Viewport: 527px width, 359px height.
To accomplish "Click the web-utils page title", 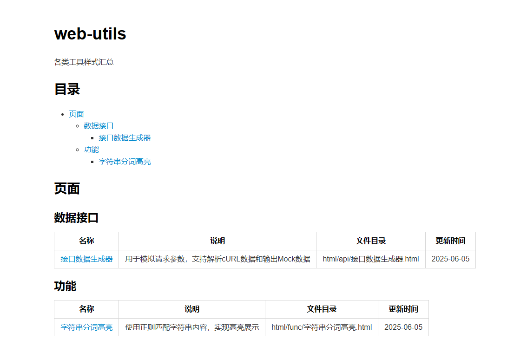I will coord(90,34).
